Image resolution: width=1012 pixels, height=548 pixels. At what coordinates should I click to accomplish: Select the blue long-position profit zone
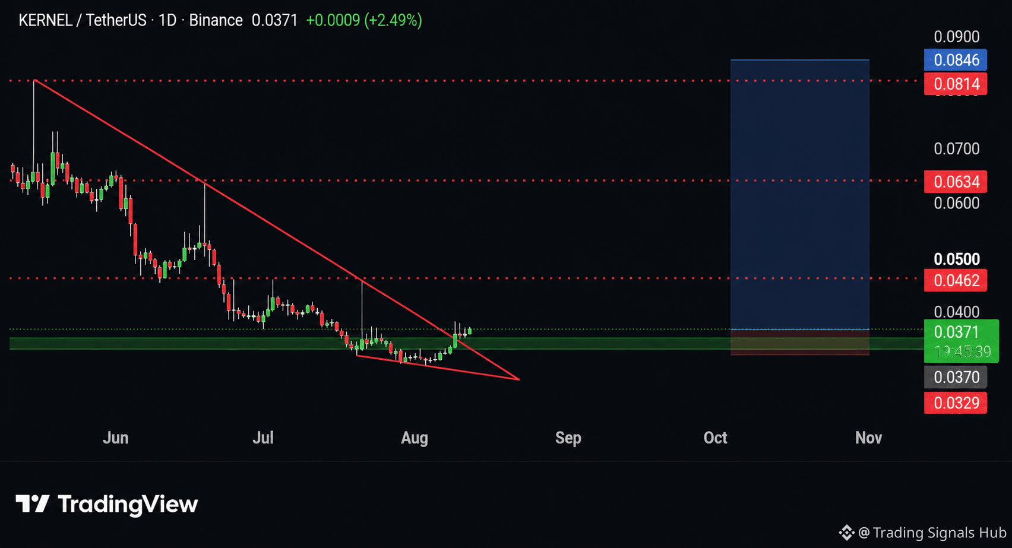tap(800, 194)
